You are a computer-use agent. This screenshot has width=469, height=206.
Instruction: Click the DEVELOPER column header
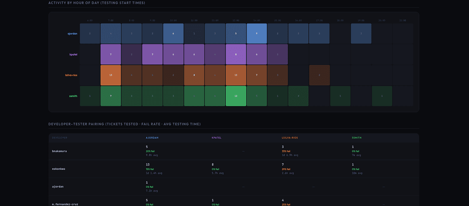[x=60, y=138]
